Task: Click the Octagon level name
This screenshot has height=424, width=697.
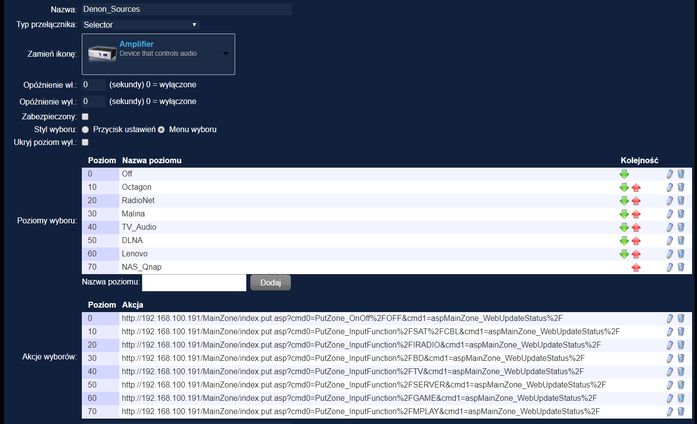Action: [x=137, y=187]
